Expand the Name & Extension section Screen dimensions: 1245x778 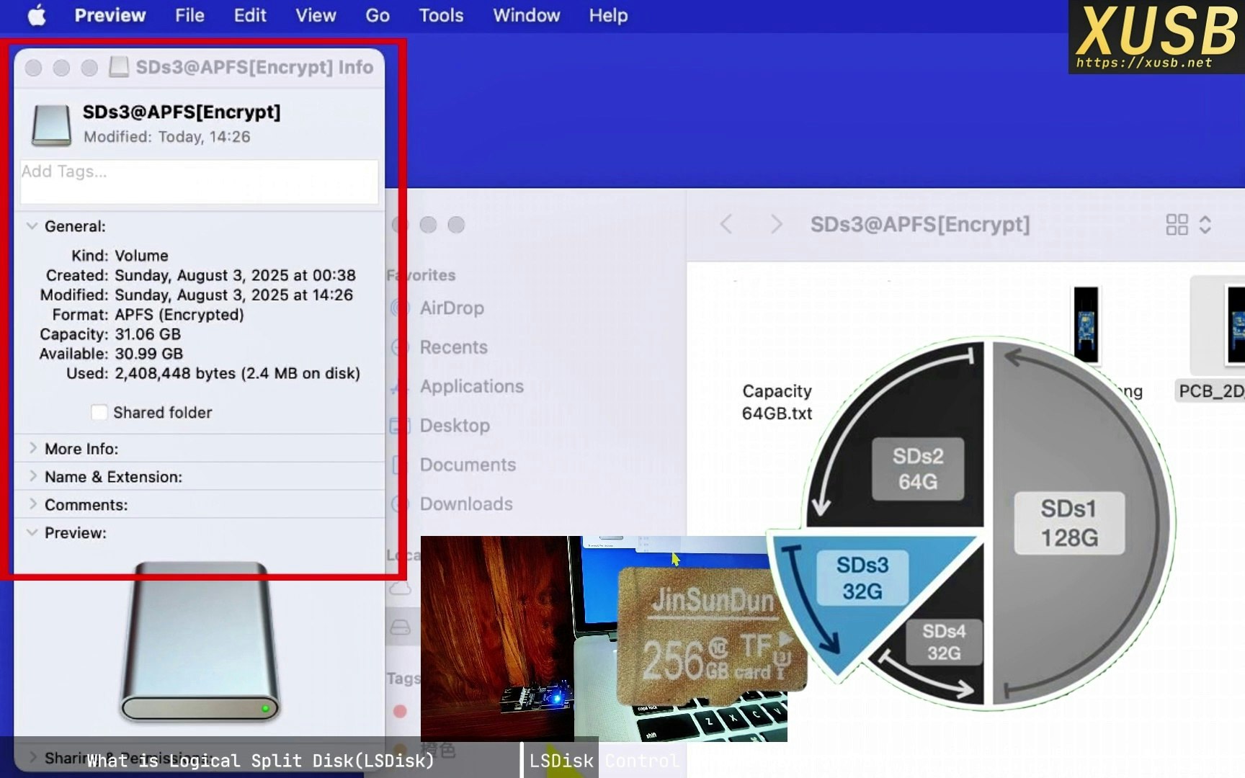coord(33,476)
